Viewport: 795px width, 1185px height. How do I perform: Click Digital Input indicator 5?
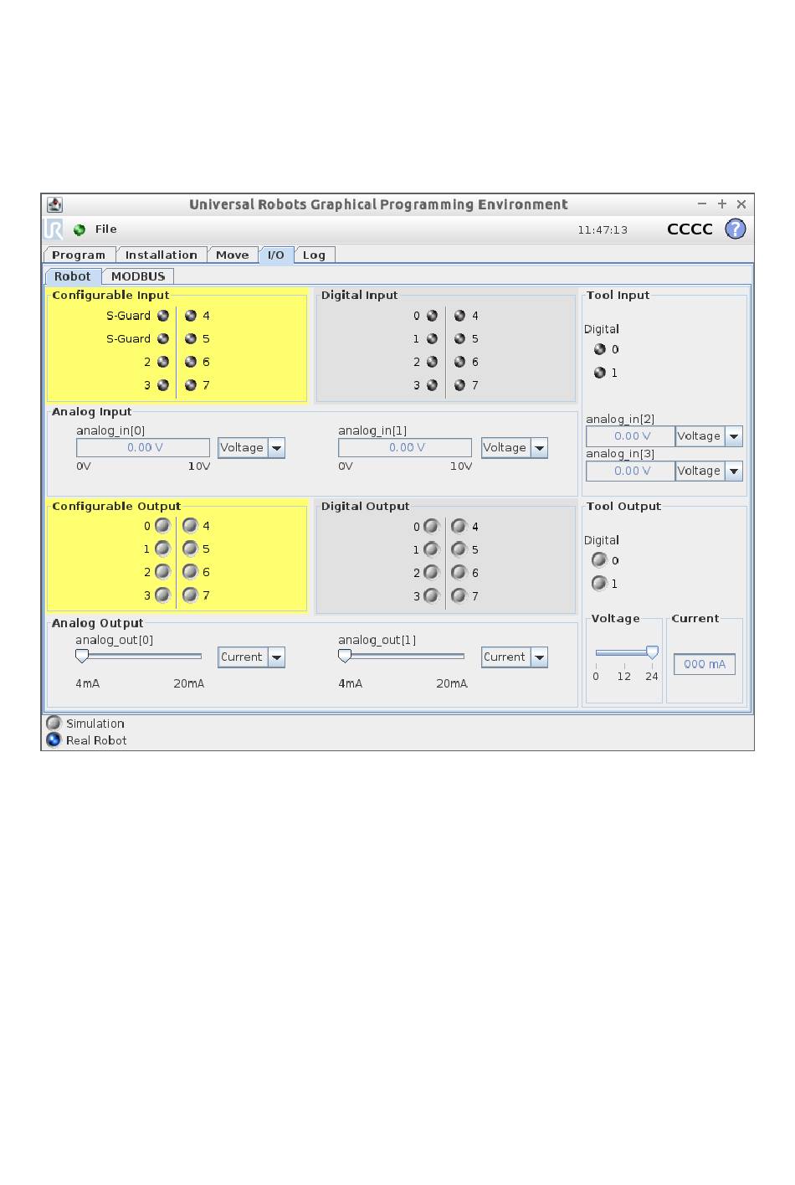[459, 339]
